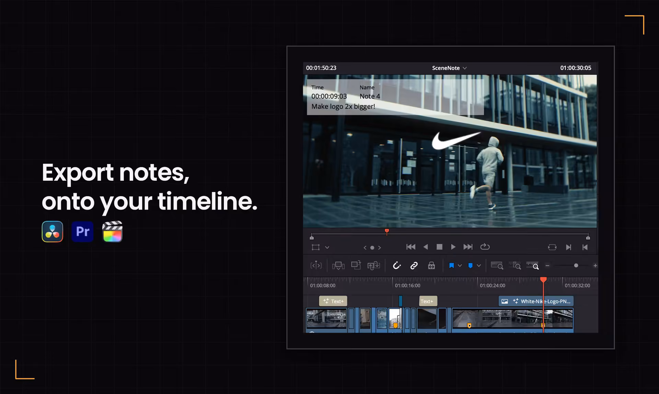Click the timeline zoom slider handle
659x394 pixels.
pos(576,265)
